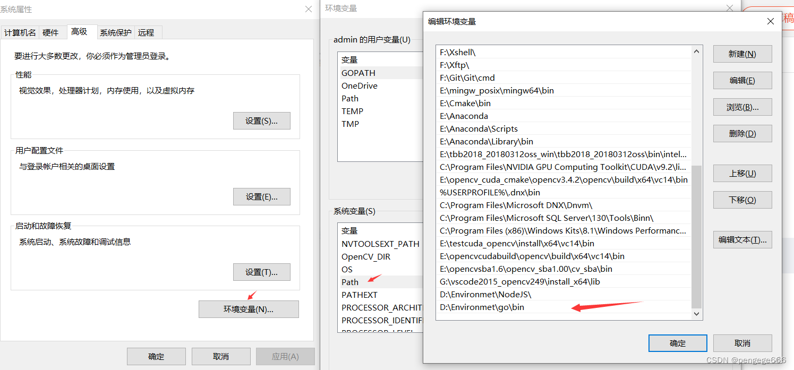794x370 pixels.
Task: Select Path in system variables list
Action: click(x=381, y=282)
